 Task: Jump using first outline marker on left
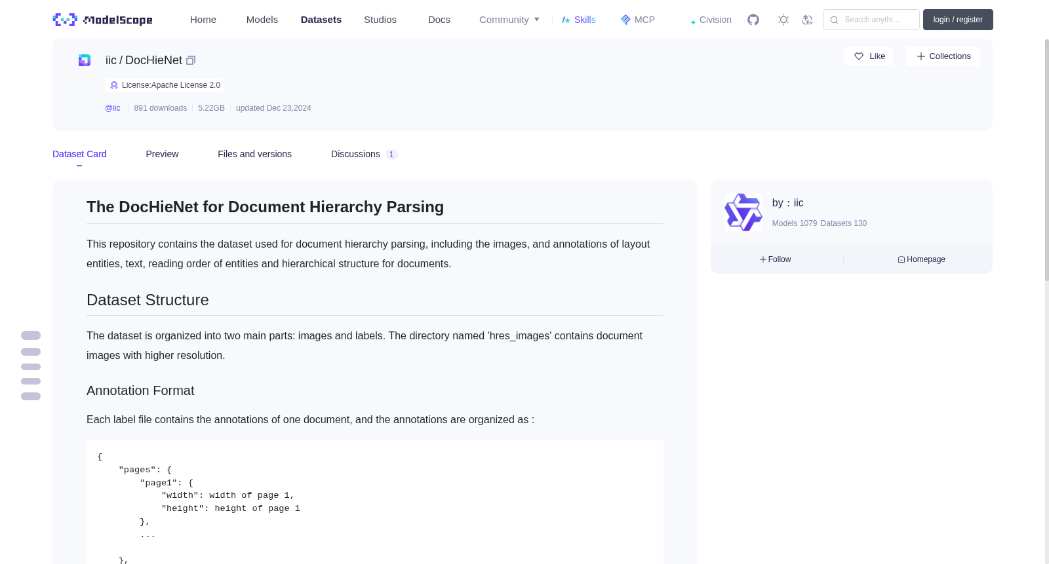coord(31,335)
